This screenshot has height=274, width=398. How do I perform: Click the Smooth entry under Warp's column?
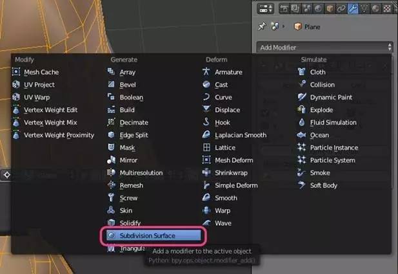tap(249, 198)
